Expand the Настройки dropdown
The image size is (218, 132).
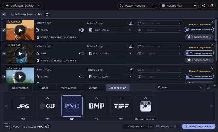[195, 6]
